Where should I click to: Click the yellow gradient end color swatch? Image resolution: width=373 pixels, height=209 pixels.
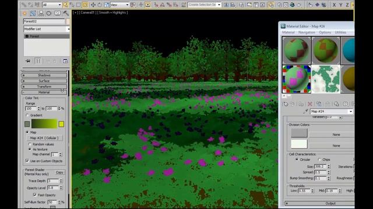[x=61, y=124]
